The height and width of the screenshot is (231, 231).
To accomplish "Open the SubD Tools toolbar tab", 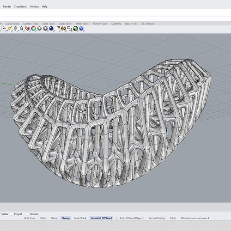I will (65, 24).
